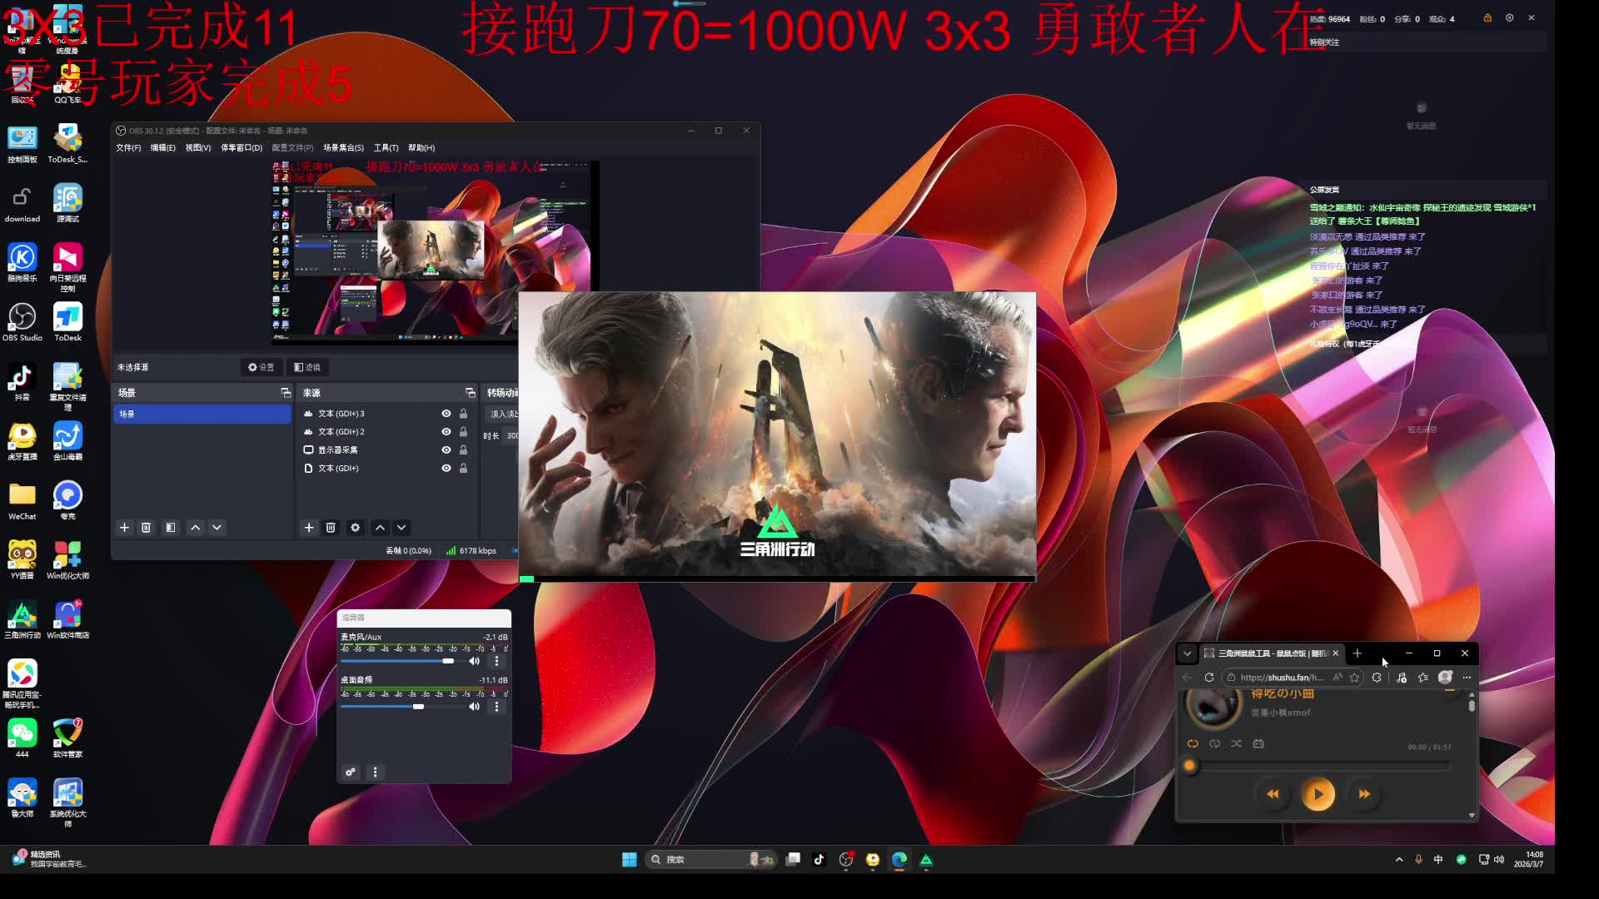Click the 滤镜 filters button
The image size is (1599, 899).
coord(306,367)
